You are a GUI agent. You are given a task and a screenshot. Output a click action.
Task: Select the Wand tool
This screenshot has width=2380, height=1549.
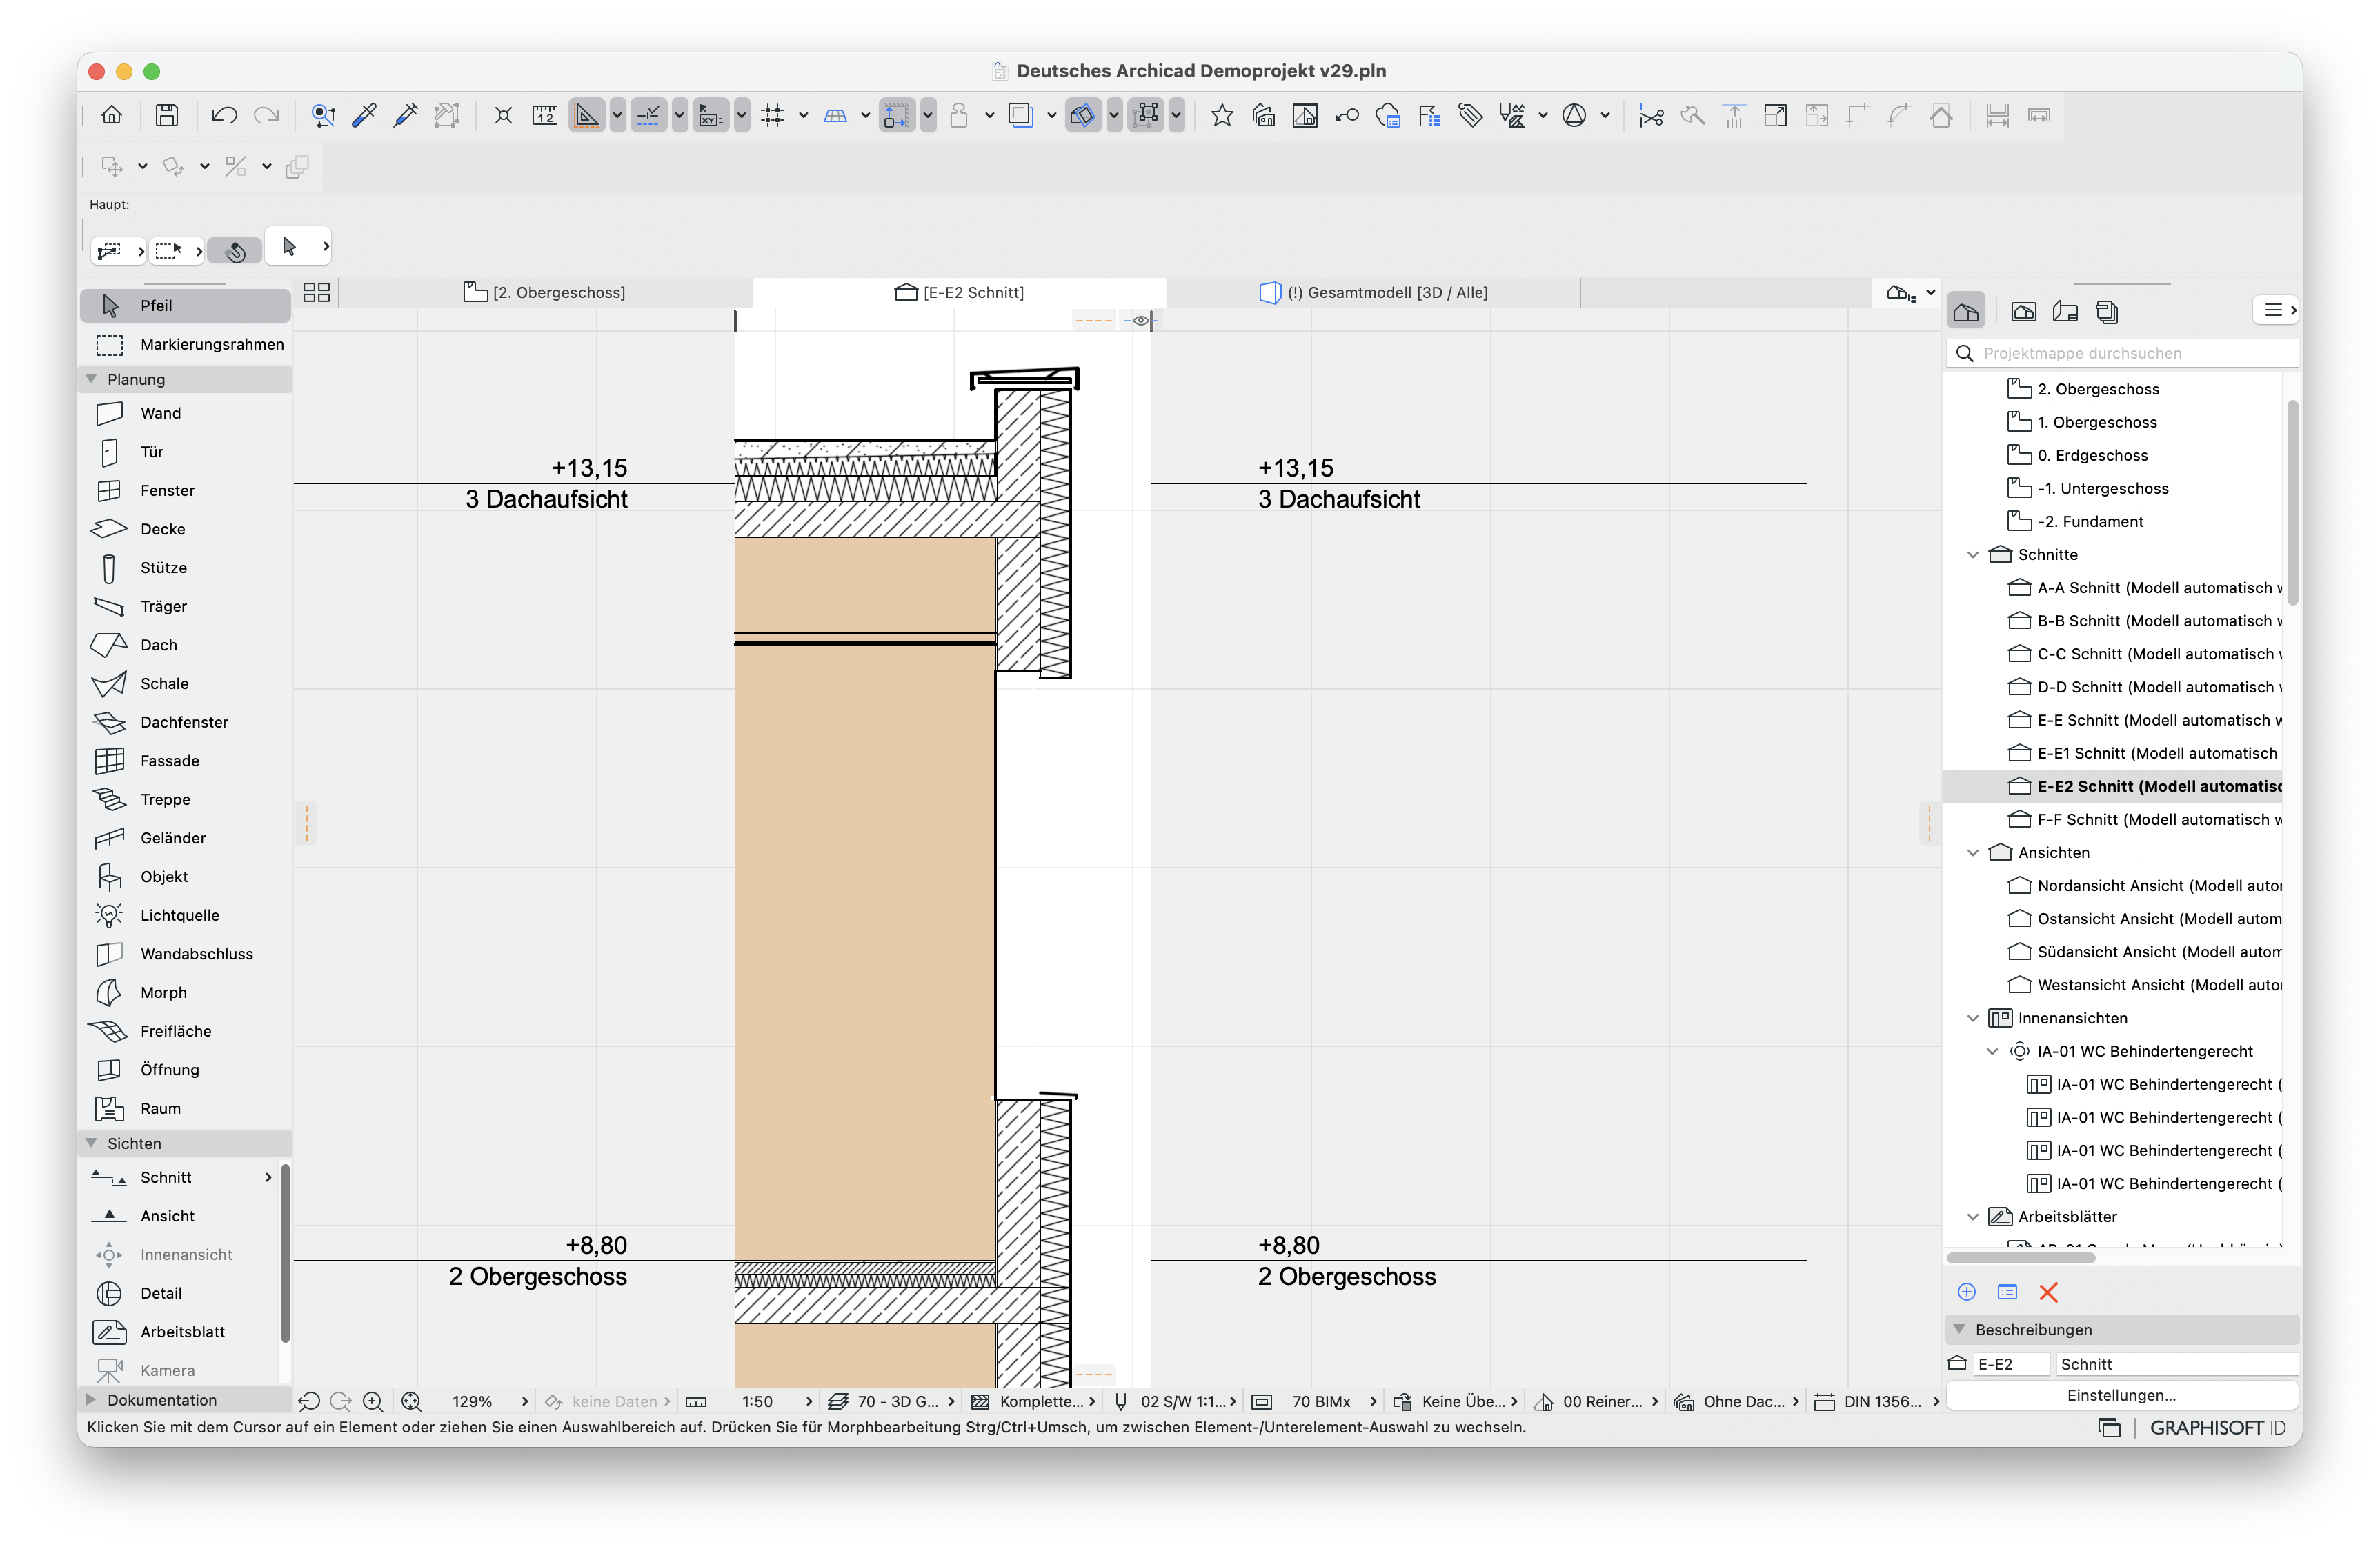(x=185, y=413)
